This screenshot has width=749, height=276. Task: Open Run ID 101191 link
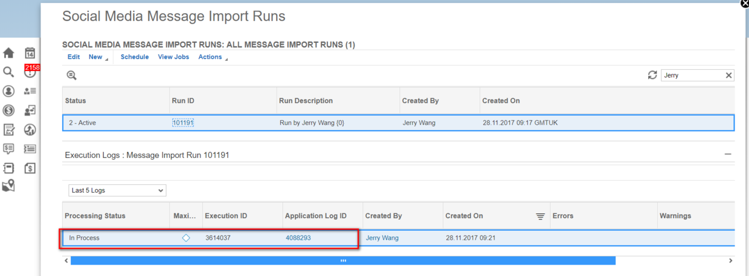(x=183, y=123)
